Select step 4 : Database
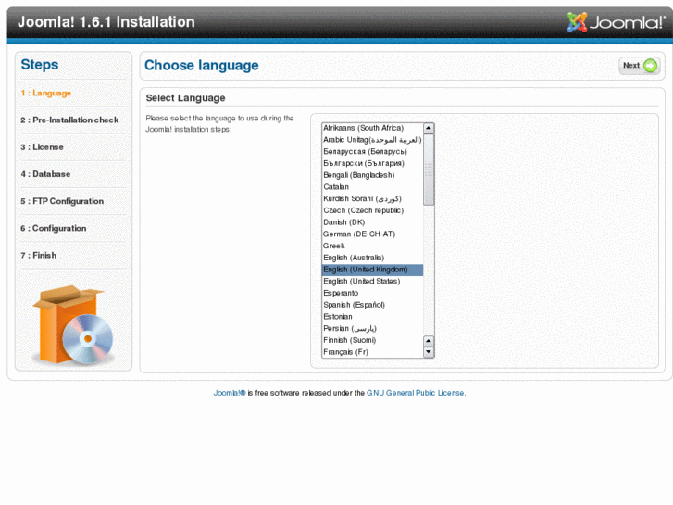 45,174
